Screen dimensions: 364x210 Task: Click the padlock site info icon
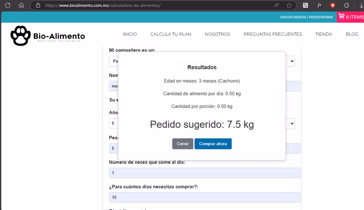point(38,5)
